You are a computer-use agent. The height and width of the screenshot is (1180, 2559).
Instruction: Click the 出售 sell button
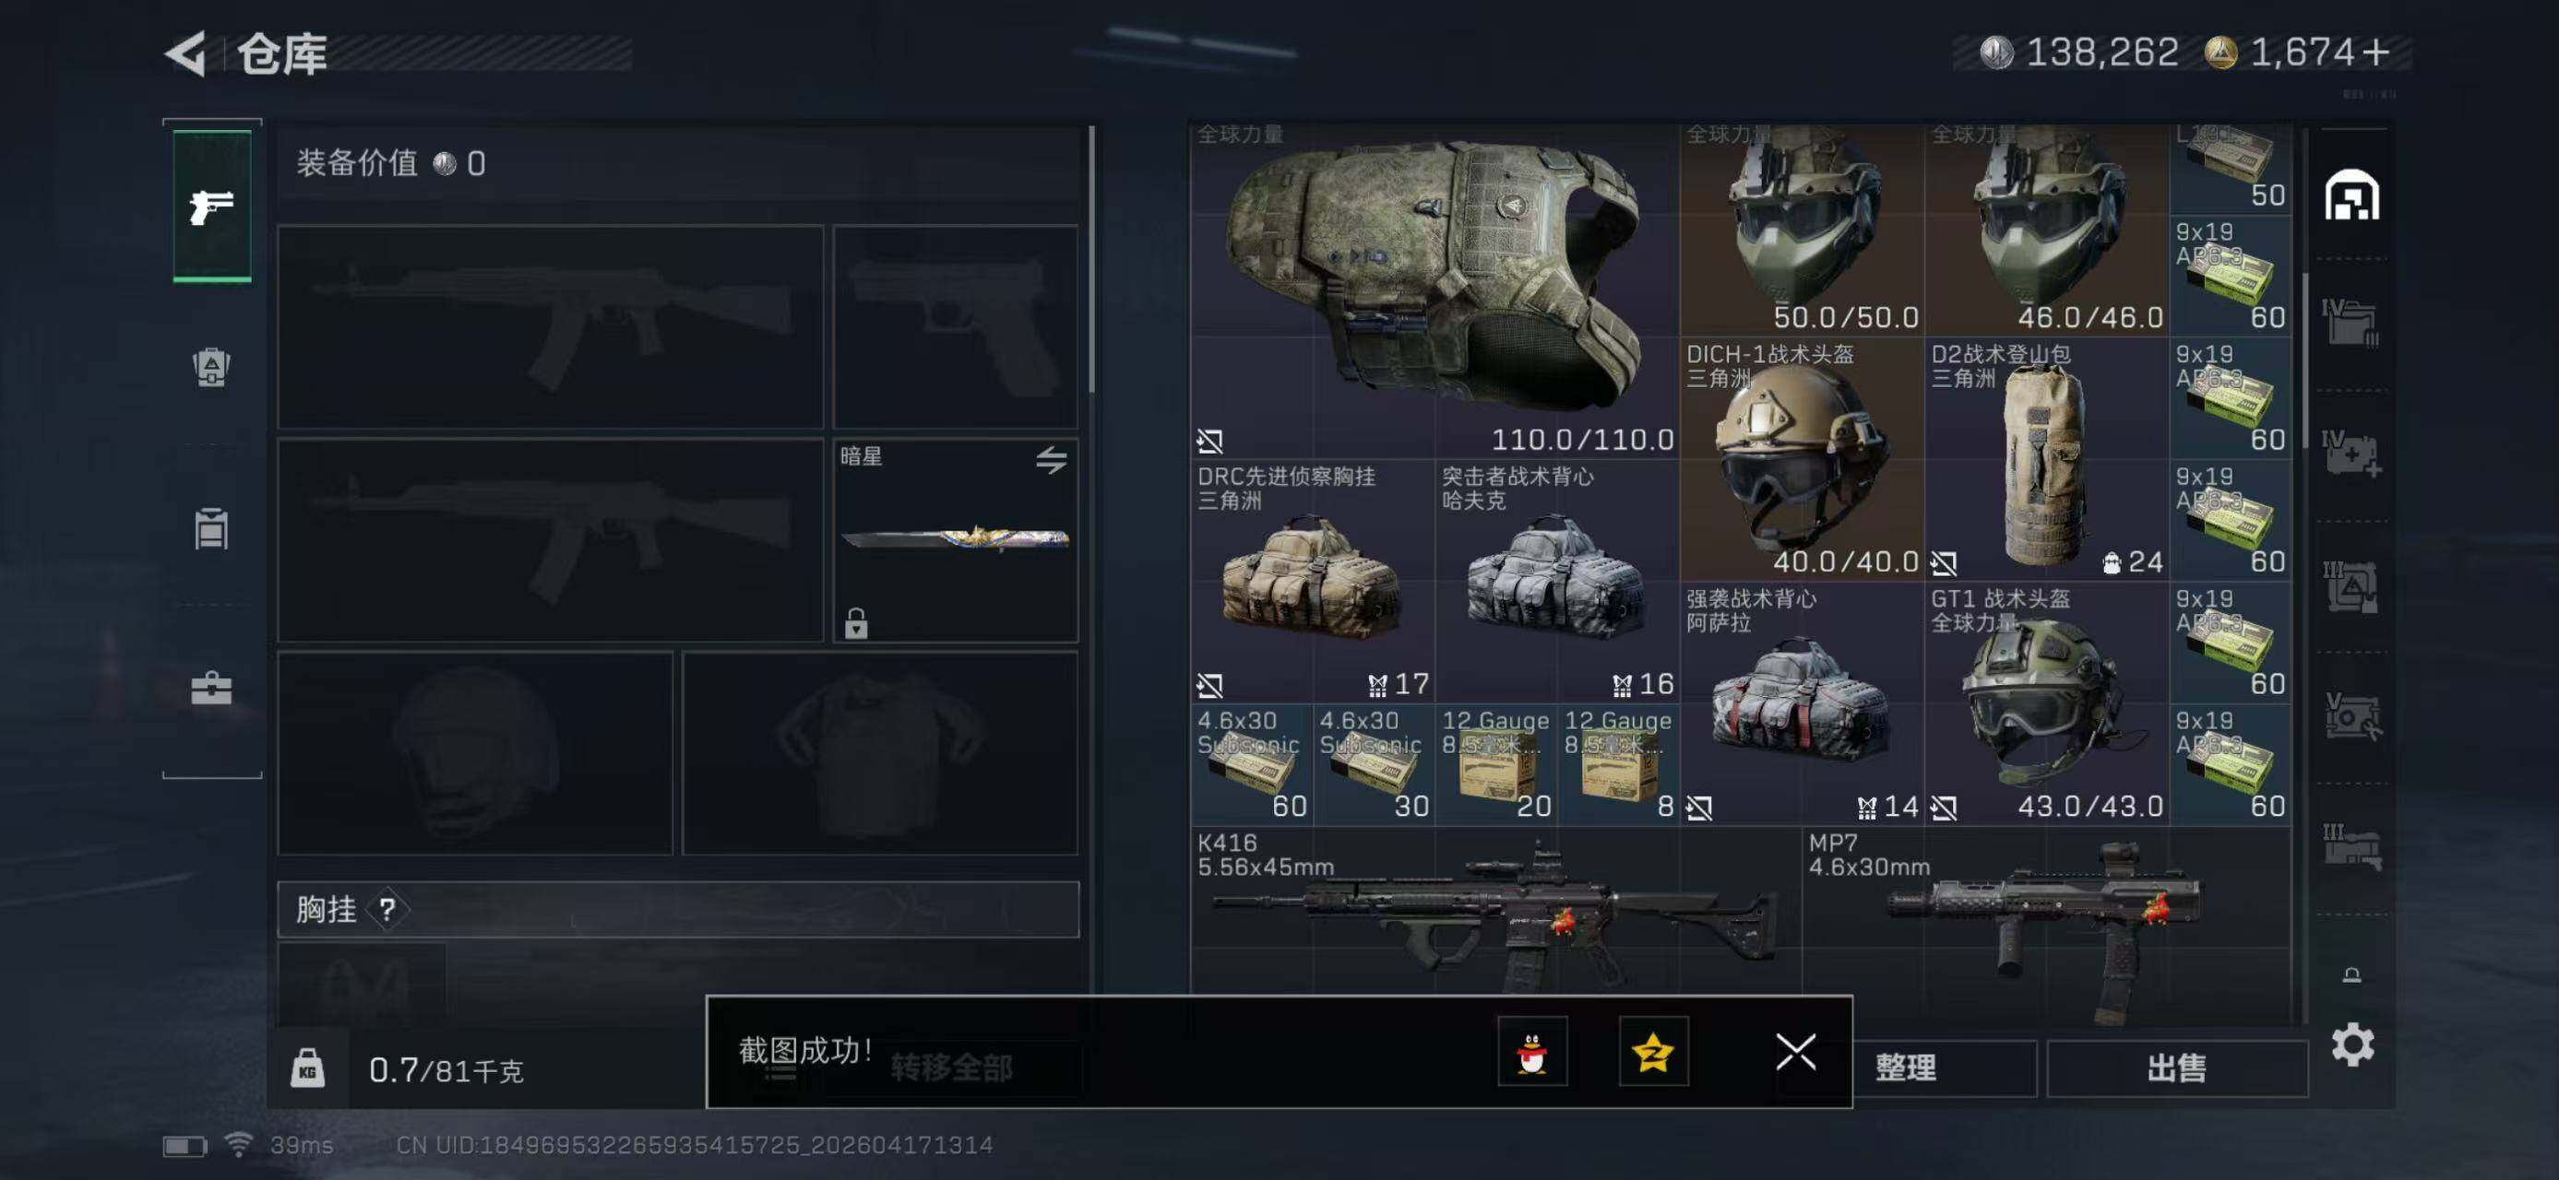2176,1068
